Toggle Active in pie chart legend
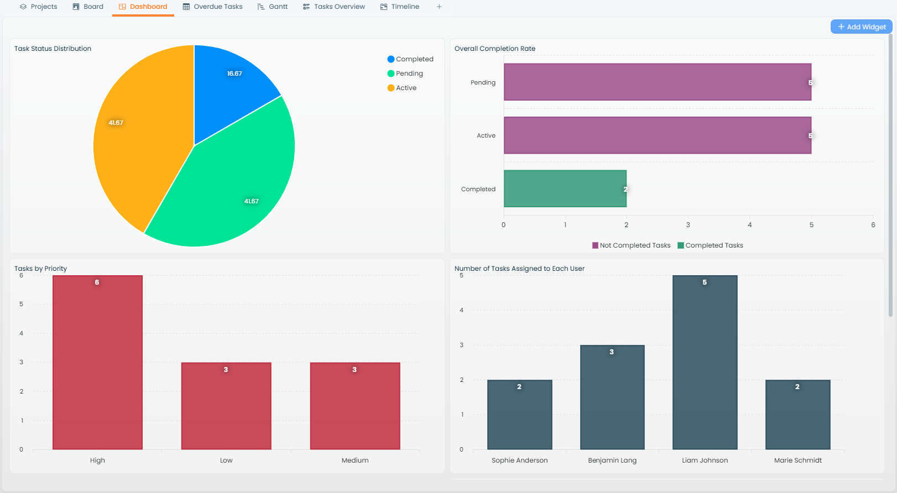Viewport: 897px width, 493px height. coord(402,88)
